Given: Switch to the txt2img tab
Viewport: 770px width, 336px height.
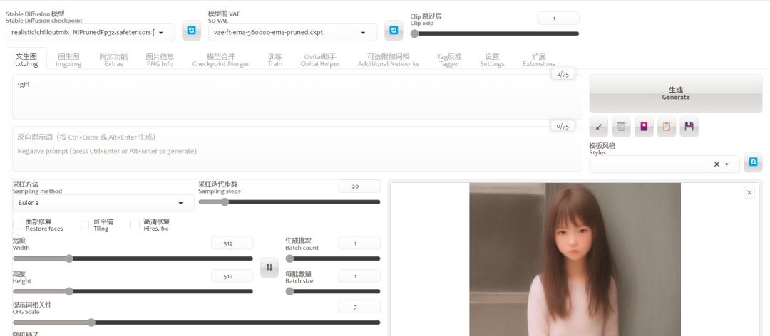Looking at the screenshot, I should pyautogui.click(x=26, y=60).
